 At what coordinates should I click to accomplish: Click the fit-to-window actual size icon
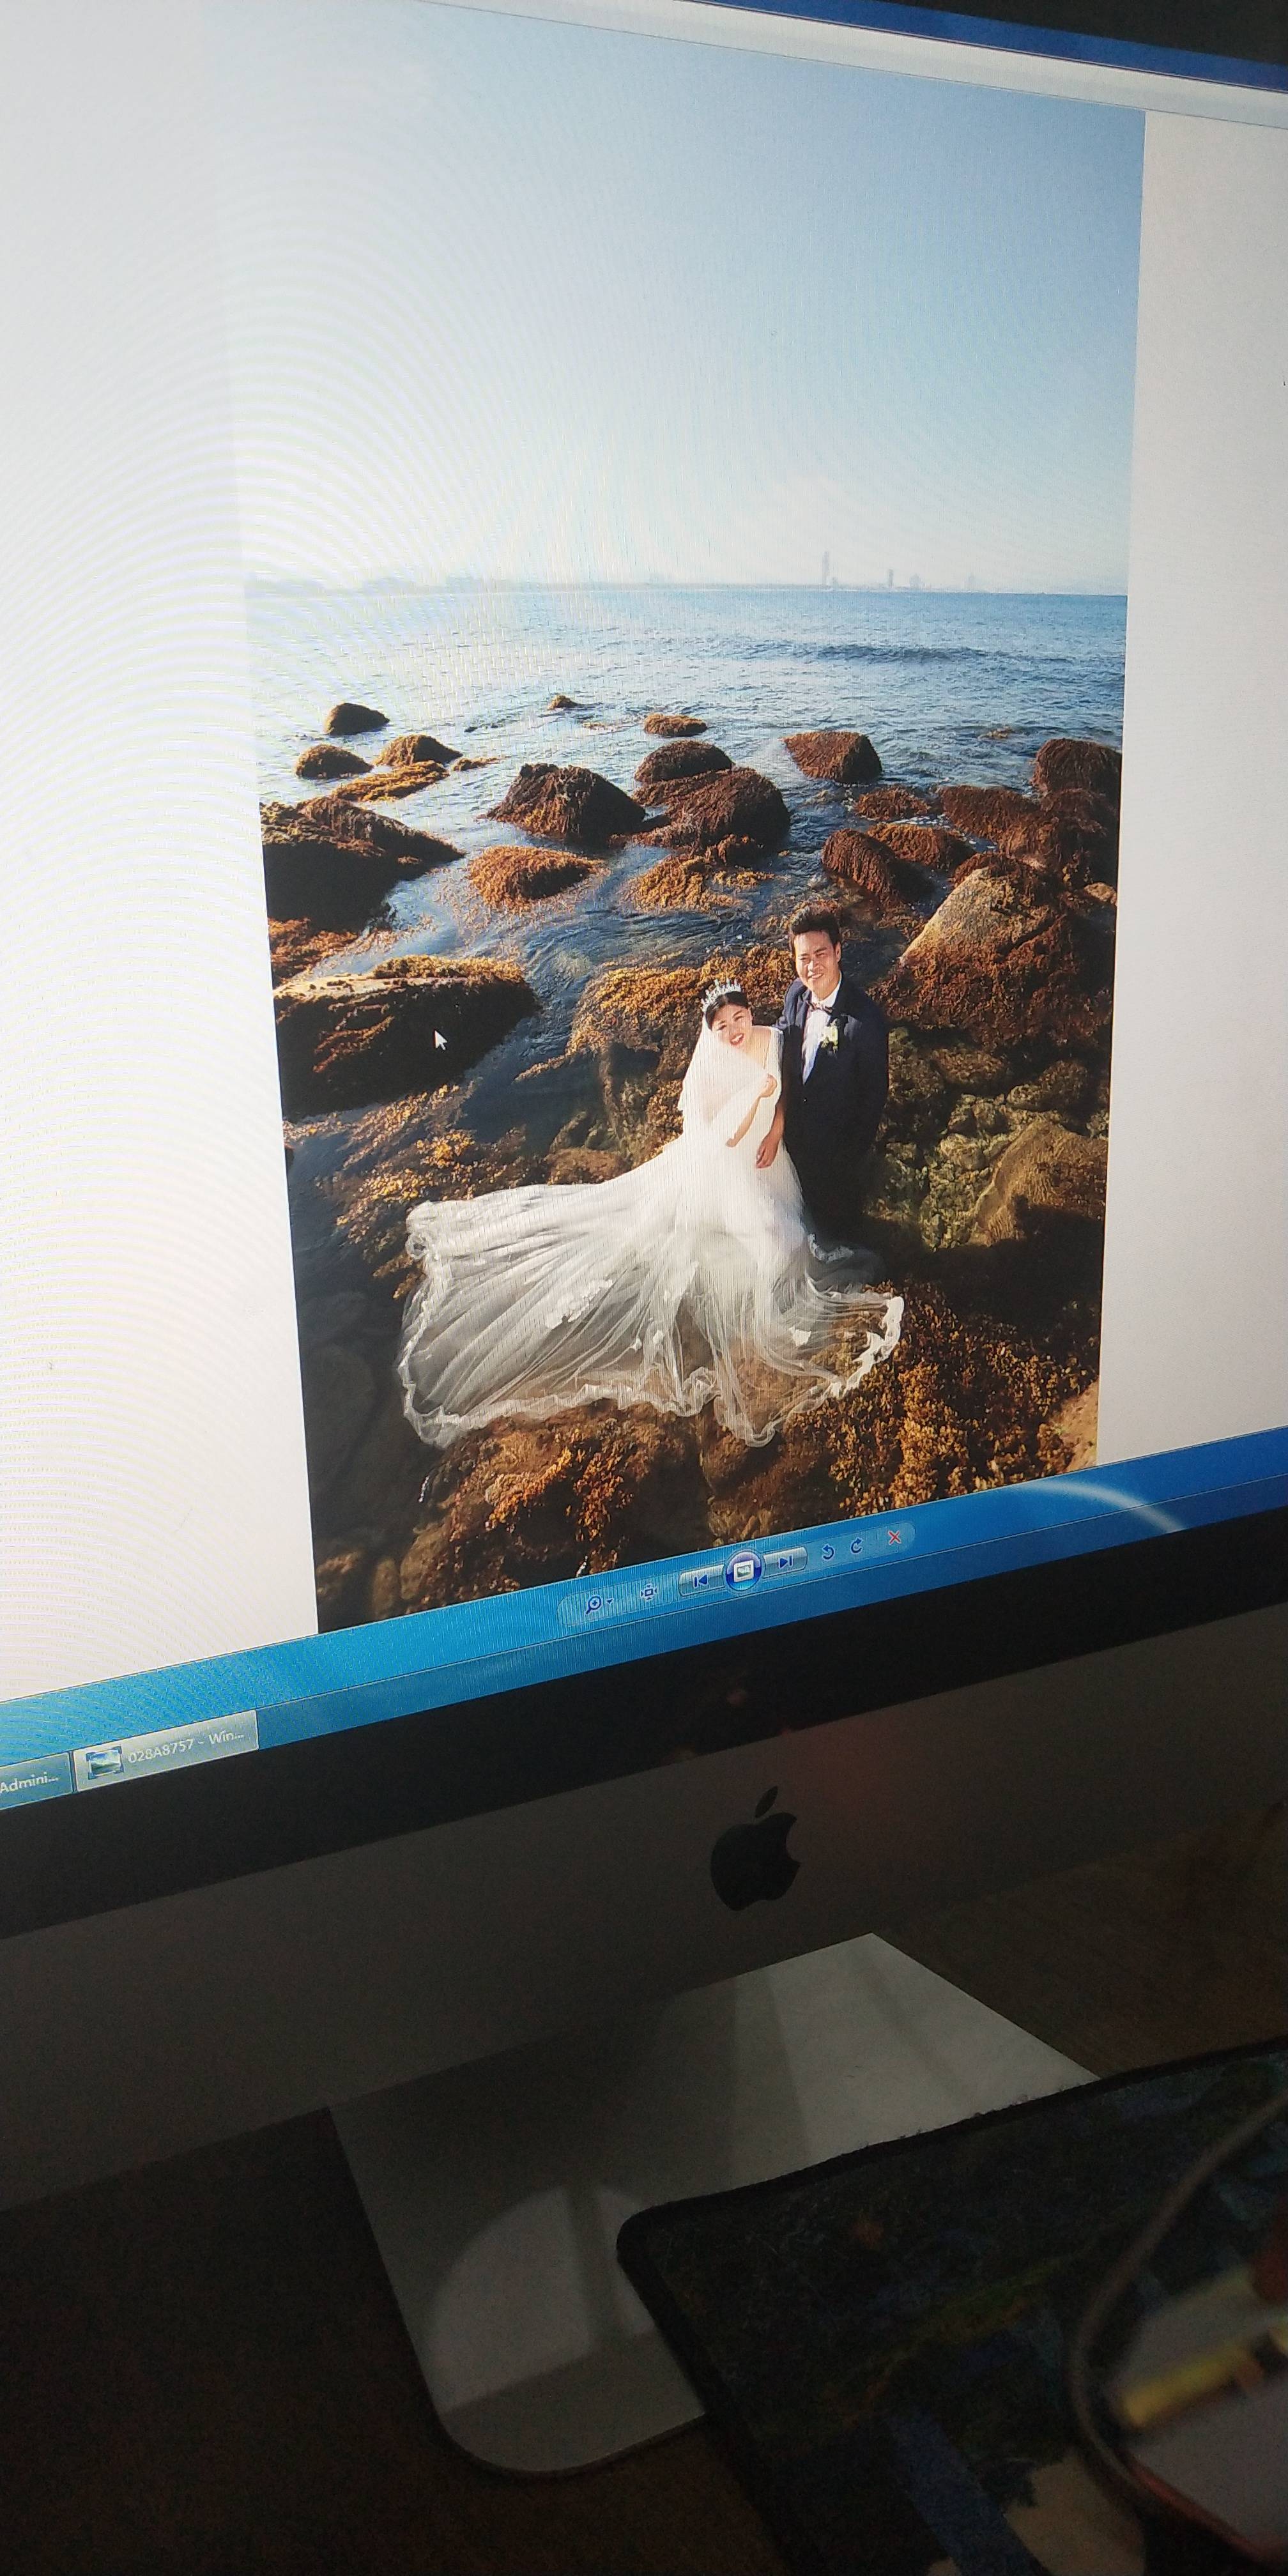[x=649, y=1592]
